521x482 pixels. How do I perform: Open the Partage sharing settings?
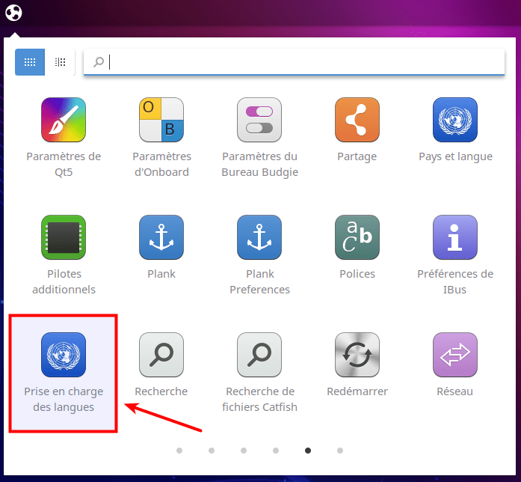[357, 120]
